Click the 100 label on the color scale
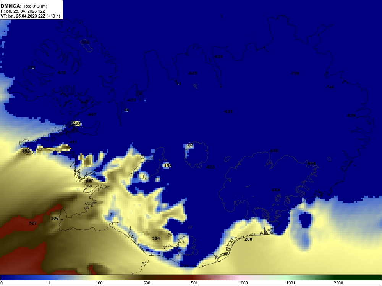 [x=99, y=283]
